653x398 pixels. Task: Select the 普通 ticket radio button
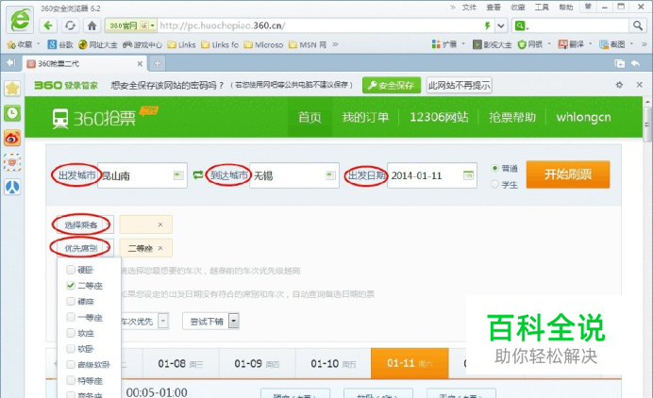click(x=494, y=168)
